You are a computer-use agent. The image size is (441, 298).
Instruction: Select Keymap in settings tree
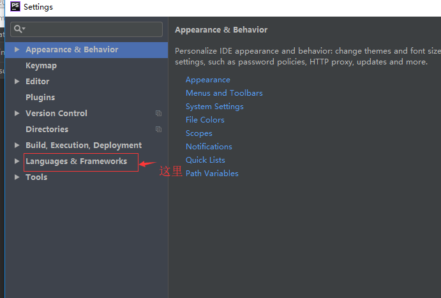(41, 66)
